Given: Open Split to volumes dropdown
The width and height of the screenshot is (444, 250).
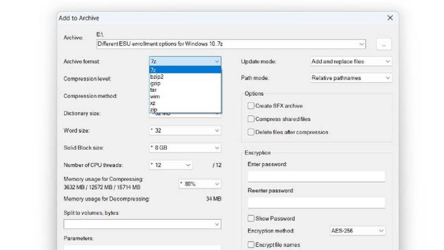Looking at the screenshot, I should point(142,224).
